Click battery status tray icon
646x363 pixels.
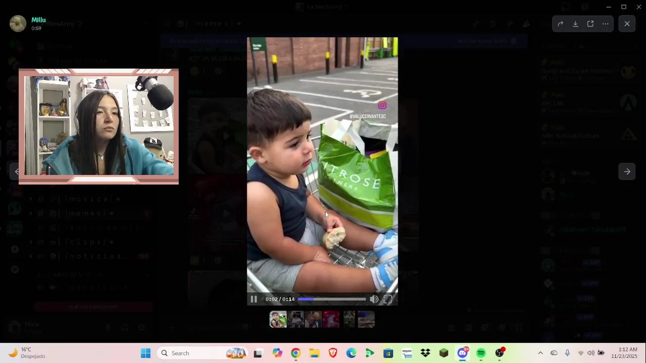click(x=601, y=353)
